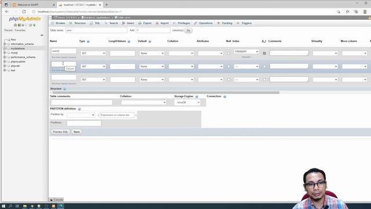Viewport: 371px width, 209px height.
Task: Open Task View on taskbar
Action: (17, 206)
